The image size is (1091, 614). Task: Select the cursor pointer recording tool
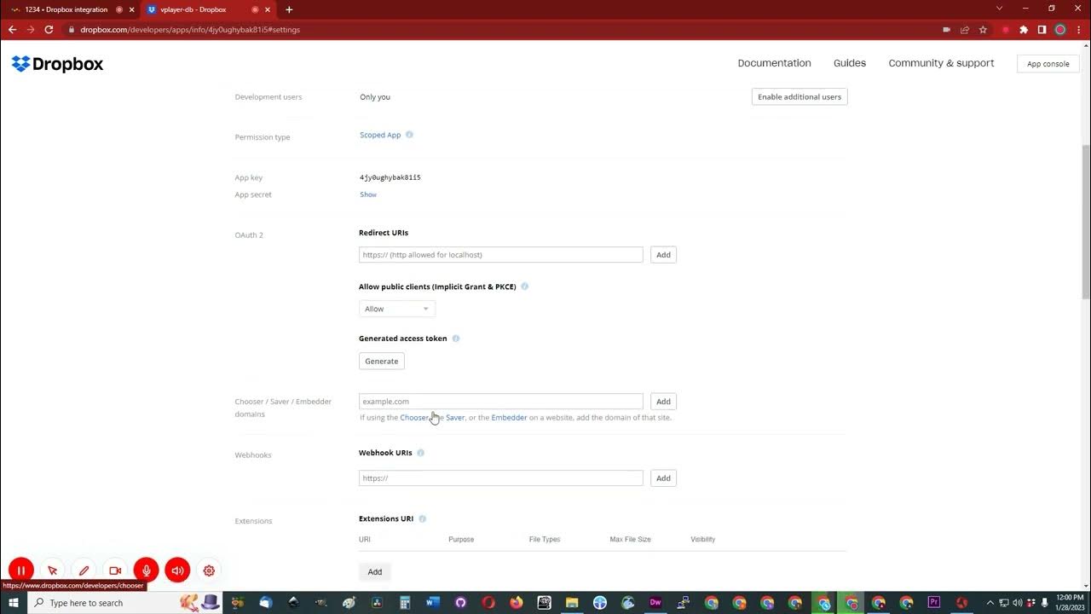(x=53, y=571)
